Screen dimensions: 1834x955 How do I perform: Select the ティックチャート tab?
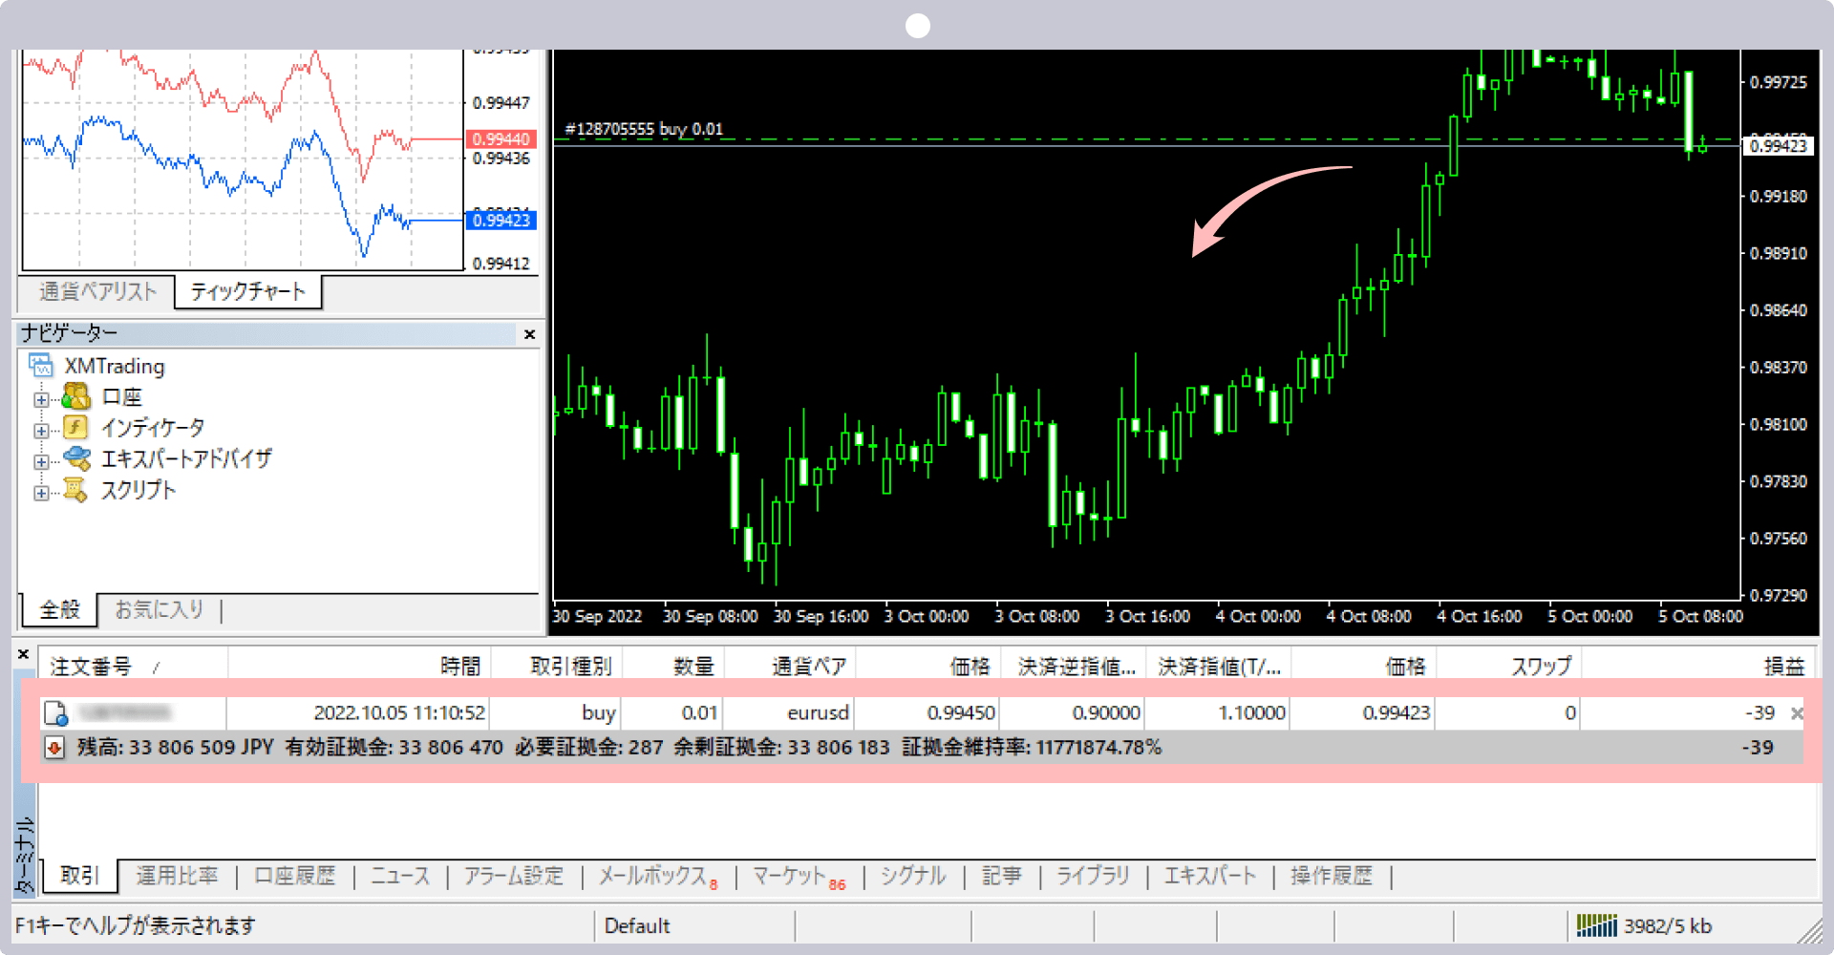(x=248, y=292)
